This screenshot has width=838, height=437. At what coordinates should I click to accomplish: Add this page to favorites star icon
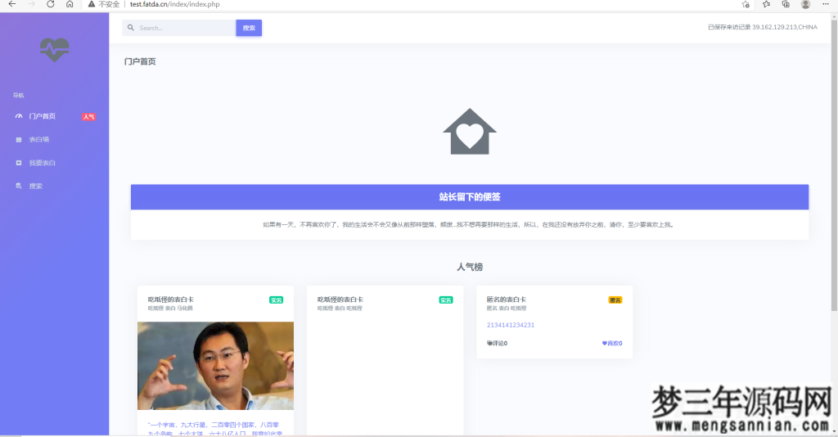(x=746, y=4)
